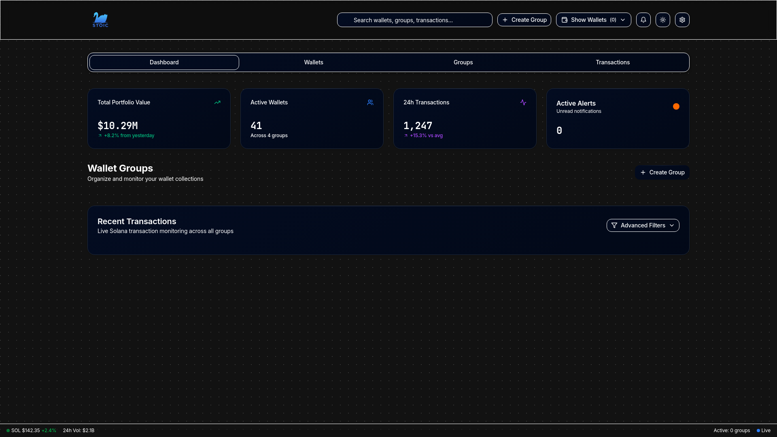Screen dimensions: 777x437
Task: Click the Stoic swan logo
Action: point(100,20)
